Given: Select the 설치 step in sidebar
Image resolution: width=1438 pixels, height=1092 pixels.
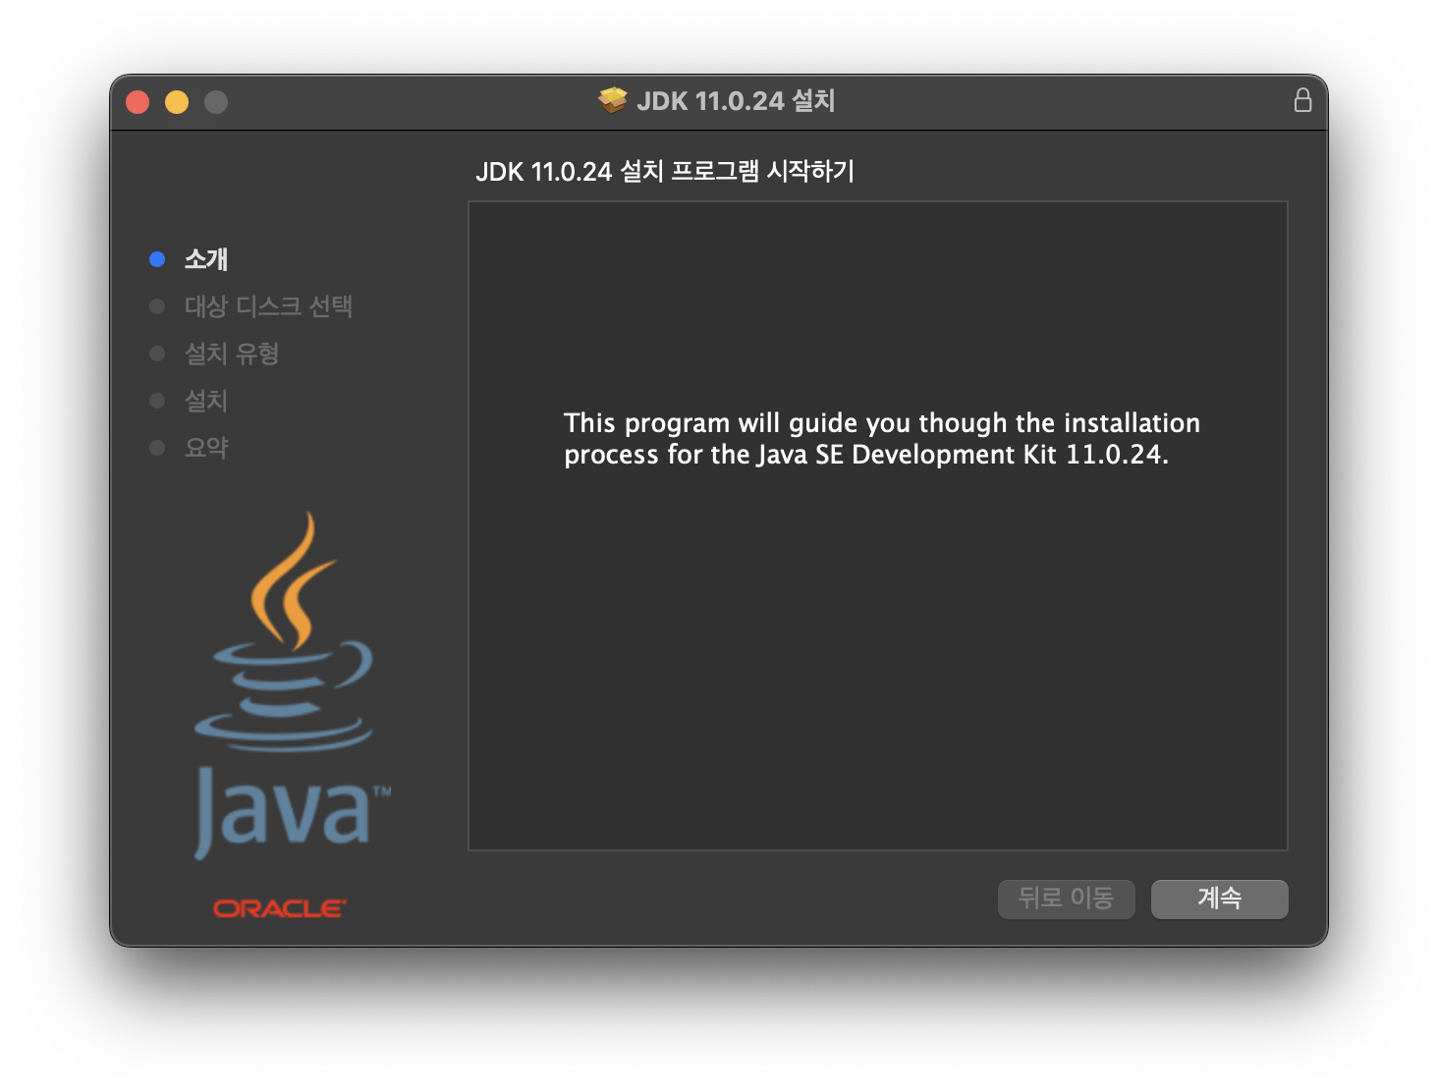Looking at the screenshot, I should pos(206,401).
